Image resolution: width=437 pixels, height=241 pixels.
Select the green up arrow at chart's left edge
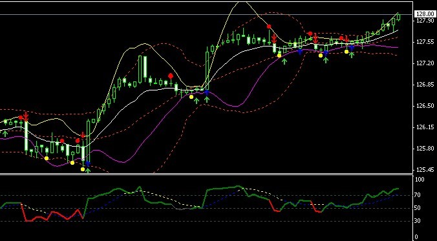(x=5, y=134)
